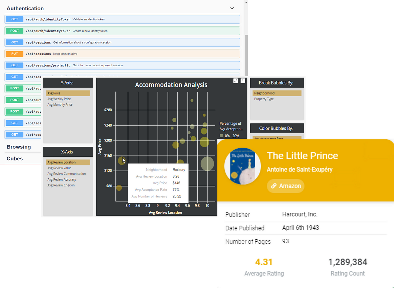This screenshot has height=288, width=394.
Task: Expand GET /api/sessions configuration session endpoint
Action: (122, 42)
